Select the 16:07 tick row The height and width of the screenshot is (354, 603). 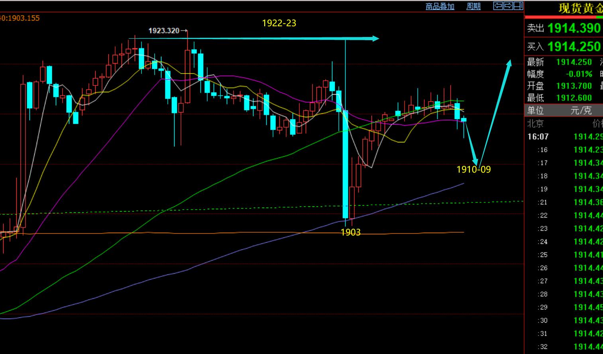tap(564, 137)
